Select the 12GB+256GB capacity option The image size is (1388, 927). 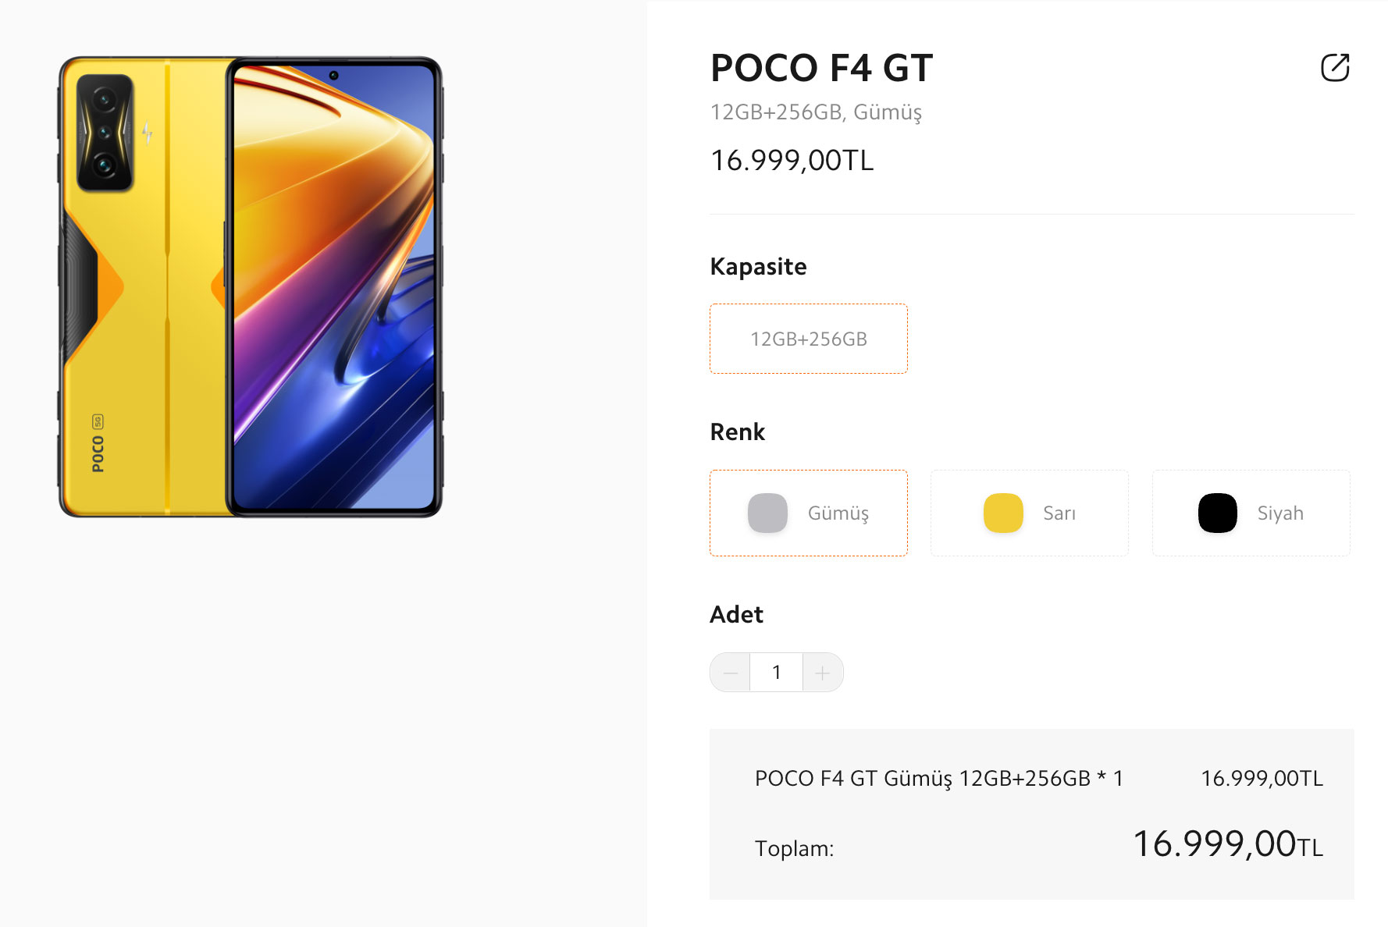pos(809,339)
